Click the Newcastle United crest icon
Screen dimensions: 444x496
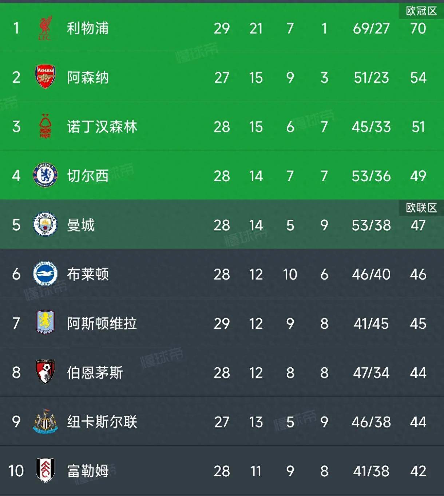45,421
